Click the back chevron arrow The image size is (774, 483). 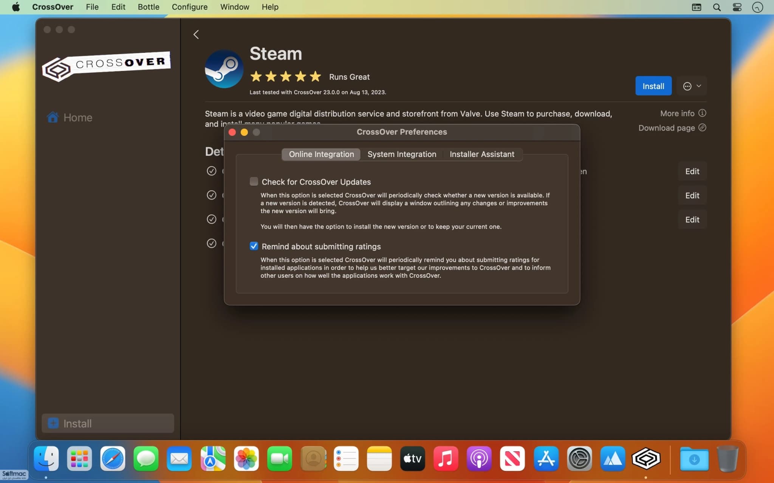(196, 34)
